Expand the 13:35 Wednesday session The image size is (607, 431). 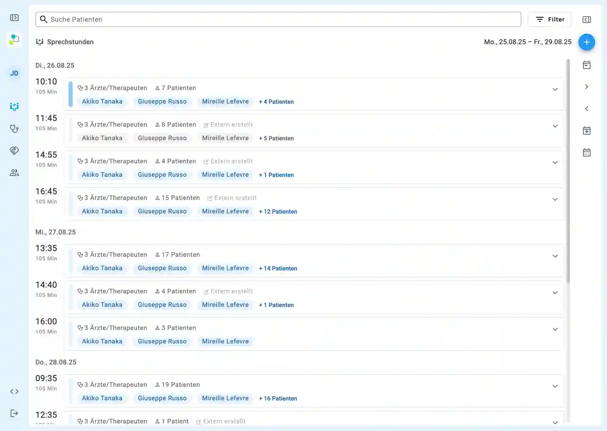pos(555,256)
